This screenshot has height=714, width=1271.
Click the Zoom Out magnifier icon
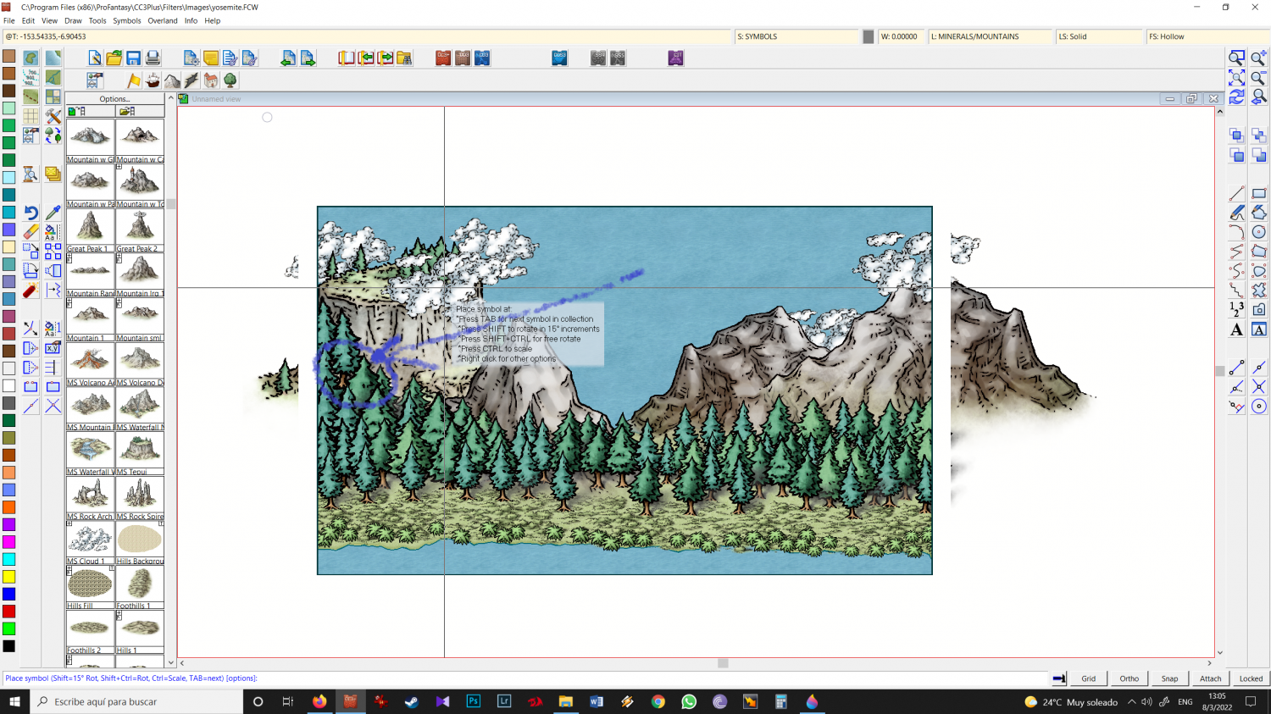point(1259,77)
